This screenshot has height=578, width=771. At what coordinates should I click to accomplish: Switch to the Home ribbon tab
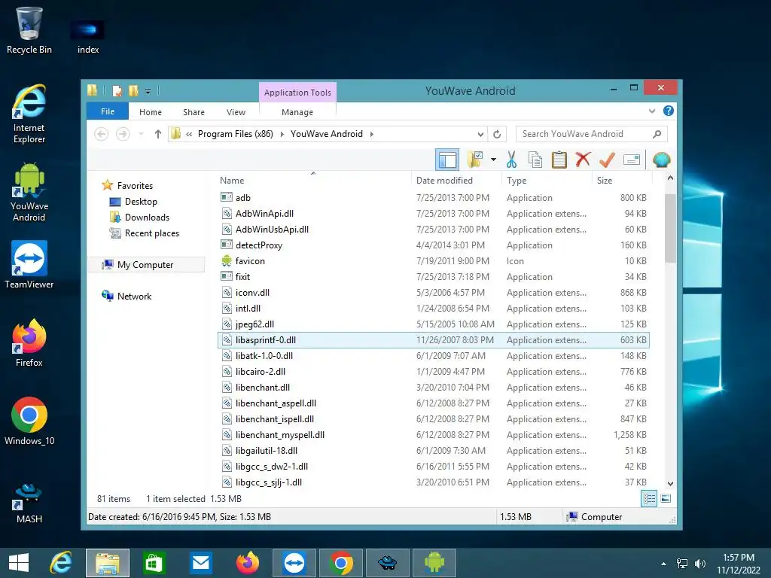tap(151, 112)
